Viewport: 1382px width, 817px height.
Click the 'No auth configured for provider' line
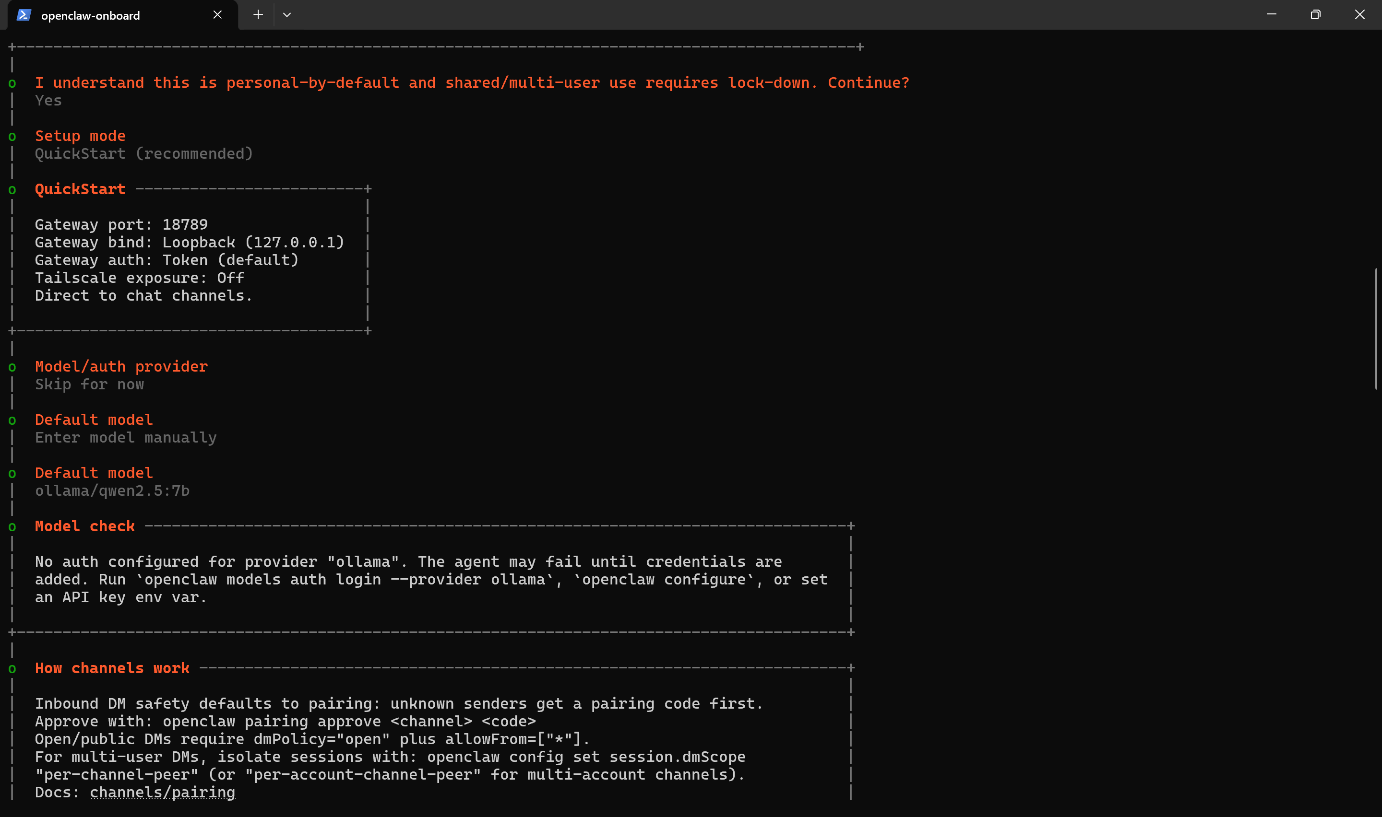[408, 561]
